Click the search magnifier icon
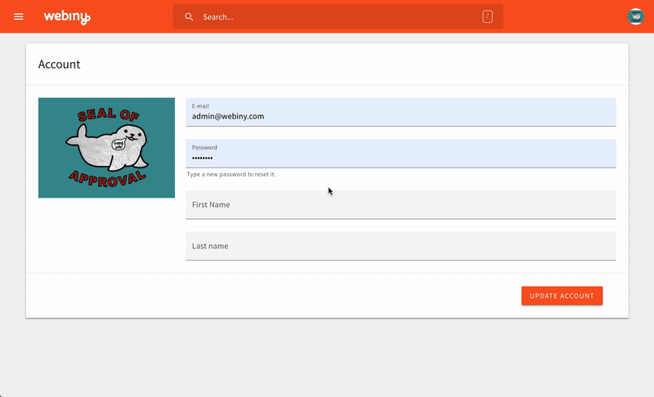 click(189, 16)
